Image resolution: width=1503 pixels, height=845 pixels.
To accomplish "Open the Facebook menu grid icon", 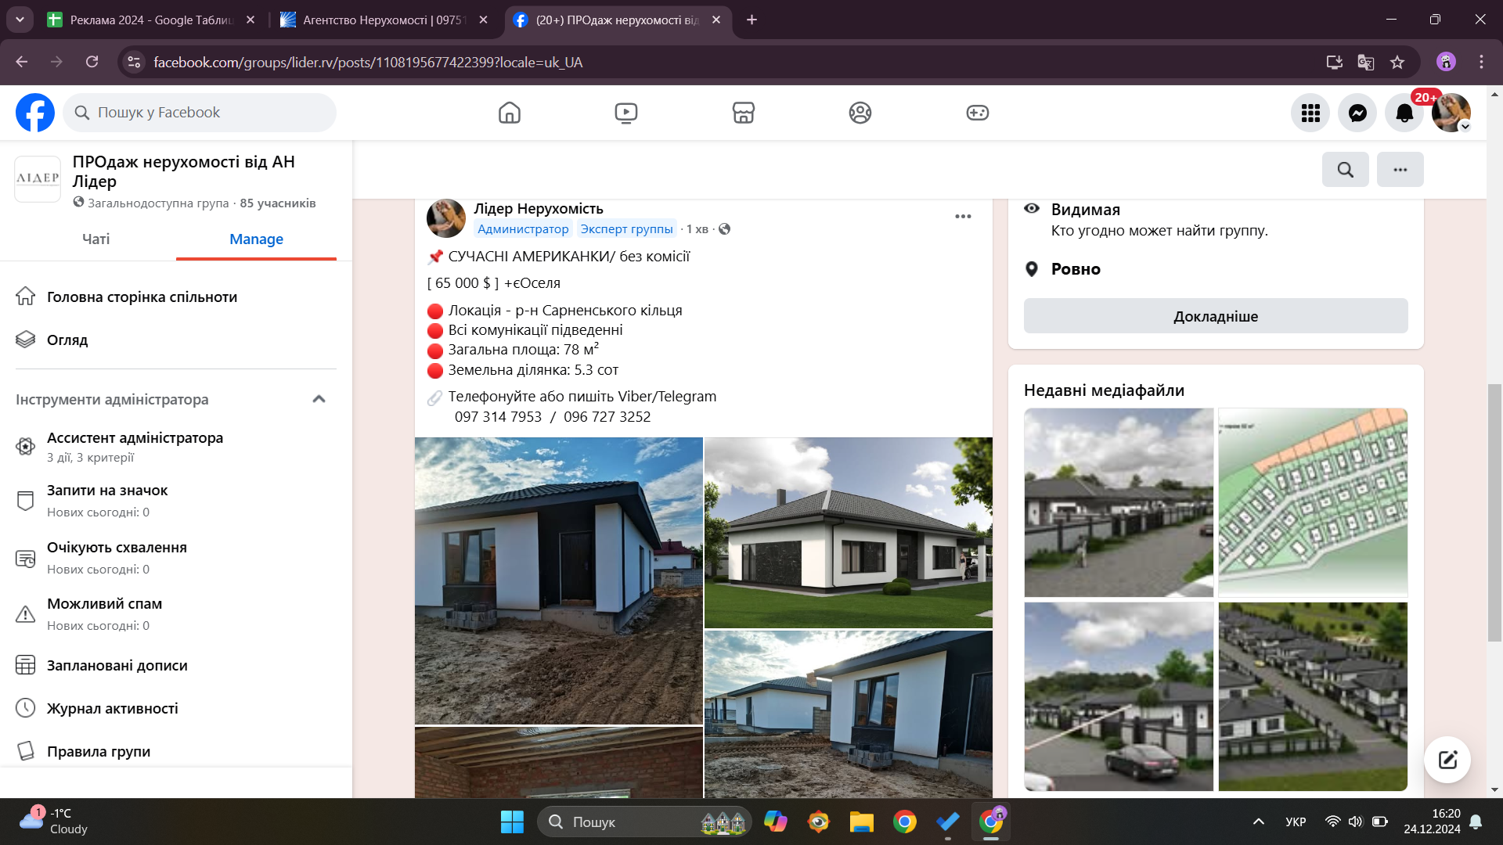I will coord(1310,113).
